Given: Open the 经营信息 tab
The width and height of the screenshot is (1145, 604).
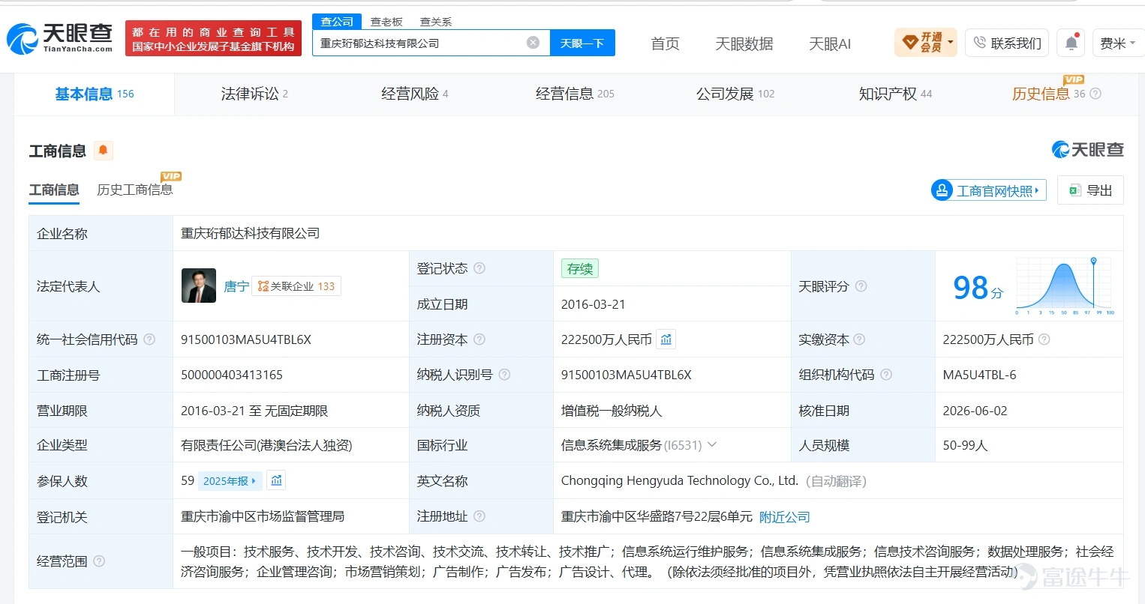Looking at the screenshot, I should [575, 94].
